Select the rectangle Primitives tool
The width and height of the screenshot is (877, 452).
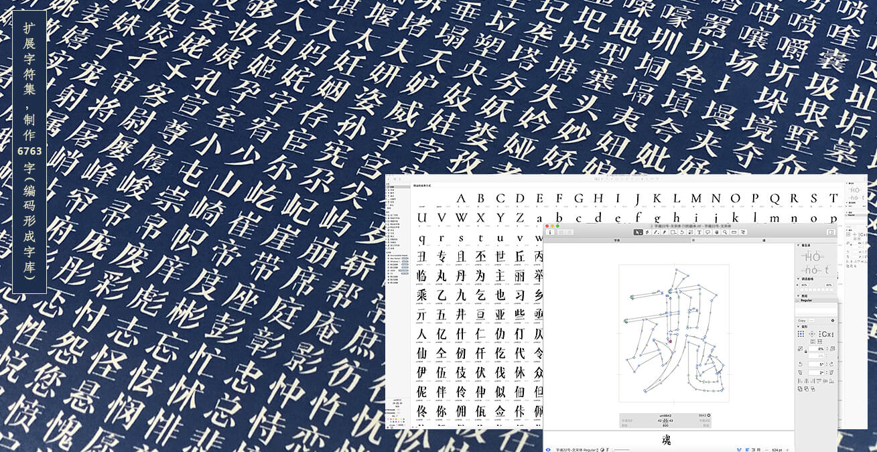point(673,232)
